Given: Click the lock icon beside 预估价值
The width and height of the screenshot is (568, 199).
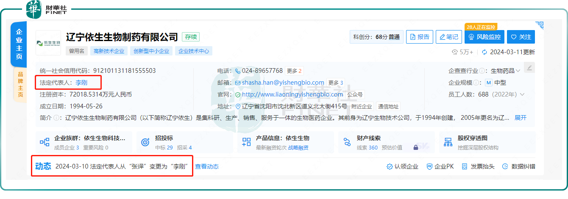Looking at the screenshot, I should coord(416,147).
